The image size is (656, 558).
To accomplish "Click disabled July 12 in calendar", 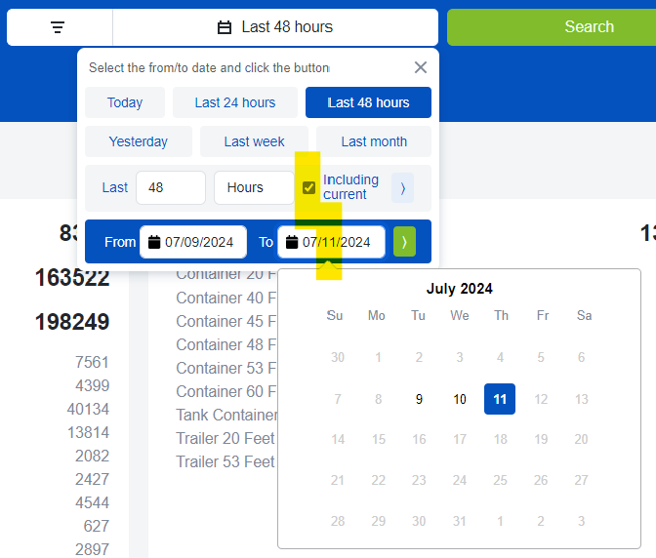I will point(541,399).
